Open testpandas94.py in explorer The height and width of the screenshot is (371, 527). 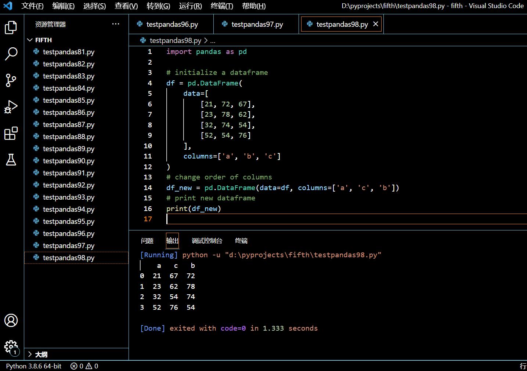(x=76, y=209)
